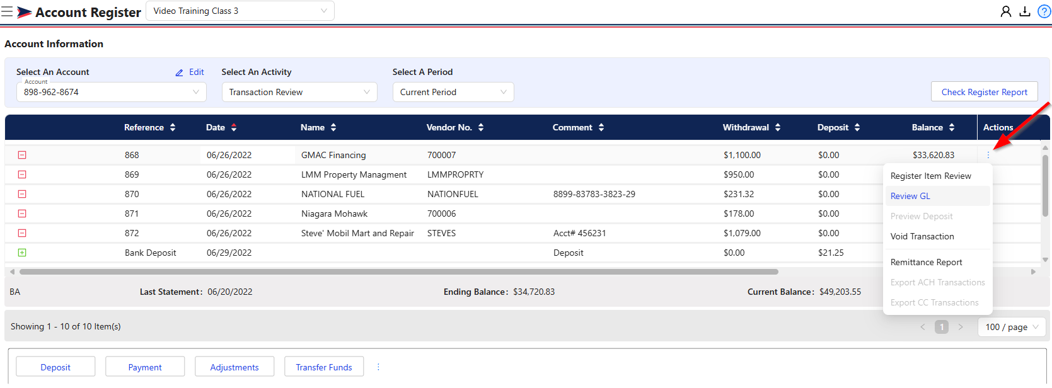Viewport: 1052px width, 388px height.
Task: Click LMM Property Managment cell
Action: coord(354,174)
